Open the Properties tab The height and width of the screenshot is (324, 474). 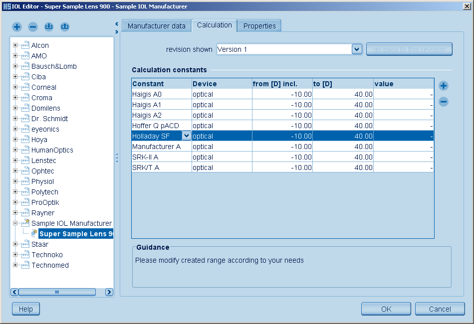pos(259,26)
